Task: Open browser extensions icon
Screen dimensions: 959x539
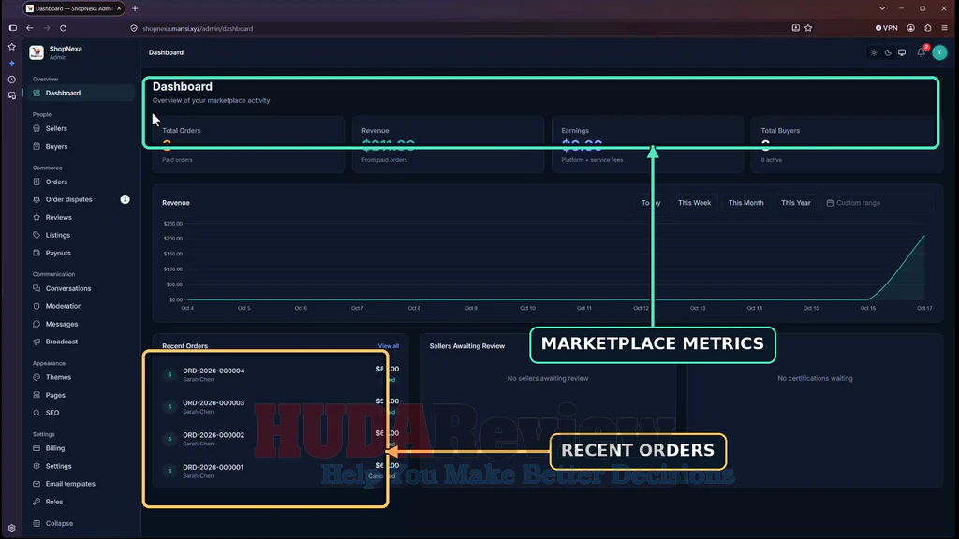Action: (x=928, y=28)
